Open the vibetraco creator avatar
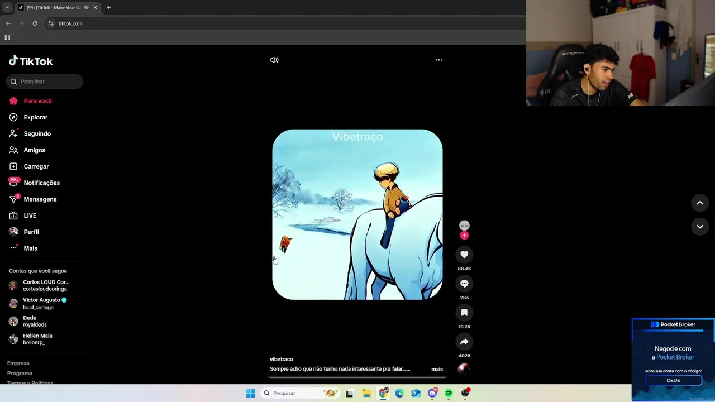Viewport: 715px width, 402px height. pos(464,225)
